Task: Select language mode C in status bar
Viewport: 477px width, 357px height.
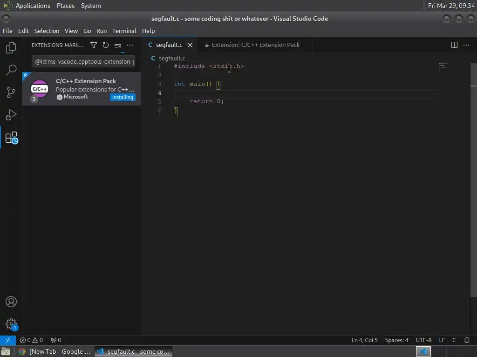Action: [454, 340]
